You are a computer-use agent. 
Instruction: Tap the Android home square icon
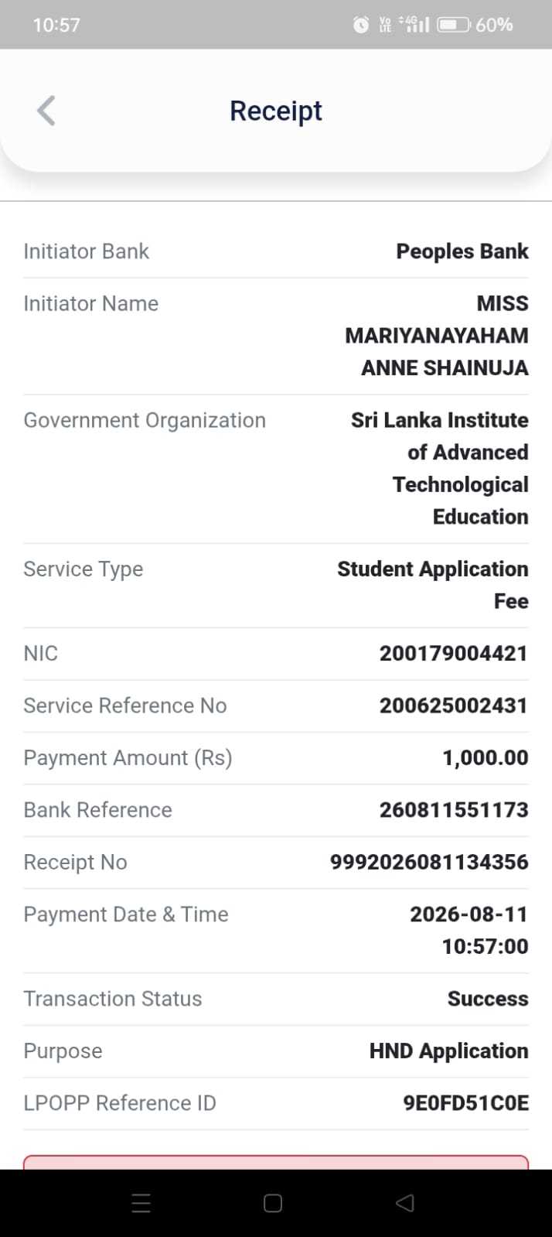point(273,1203)
